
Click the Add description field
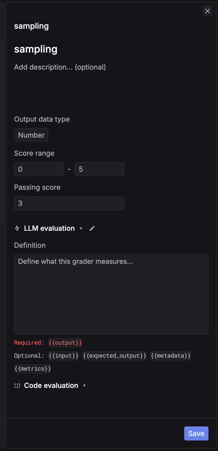click(x=60, y=67)
